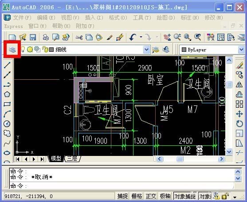Viewport: 247px width, 202px height.
Task: Click the drawing's scroll down arrow
Action: point(229,152)
